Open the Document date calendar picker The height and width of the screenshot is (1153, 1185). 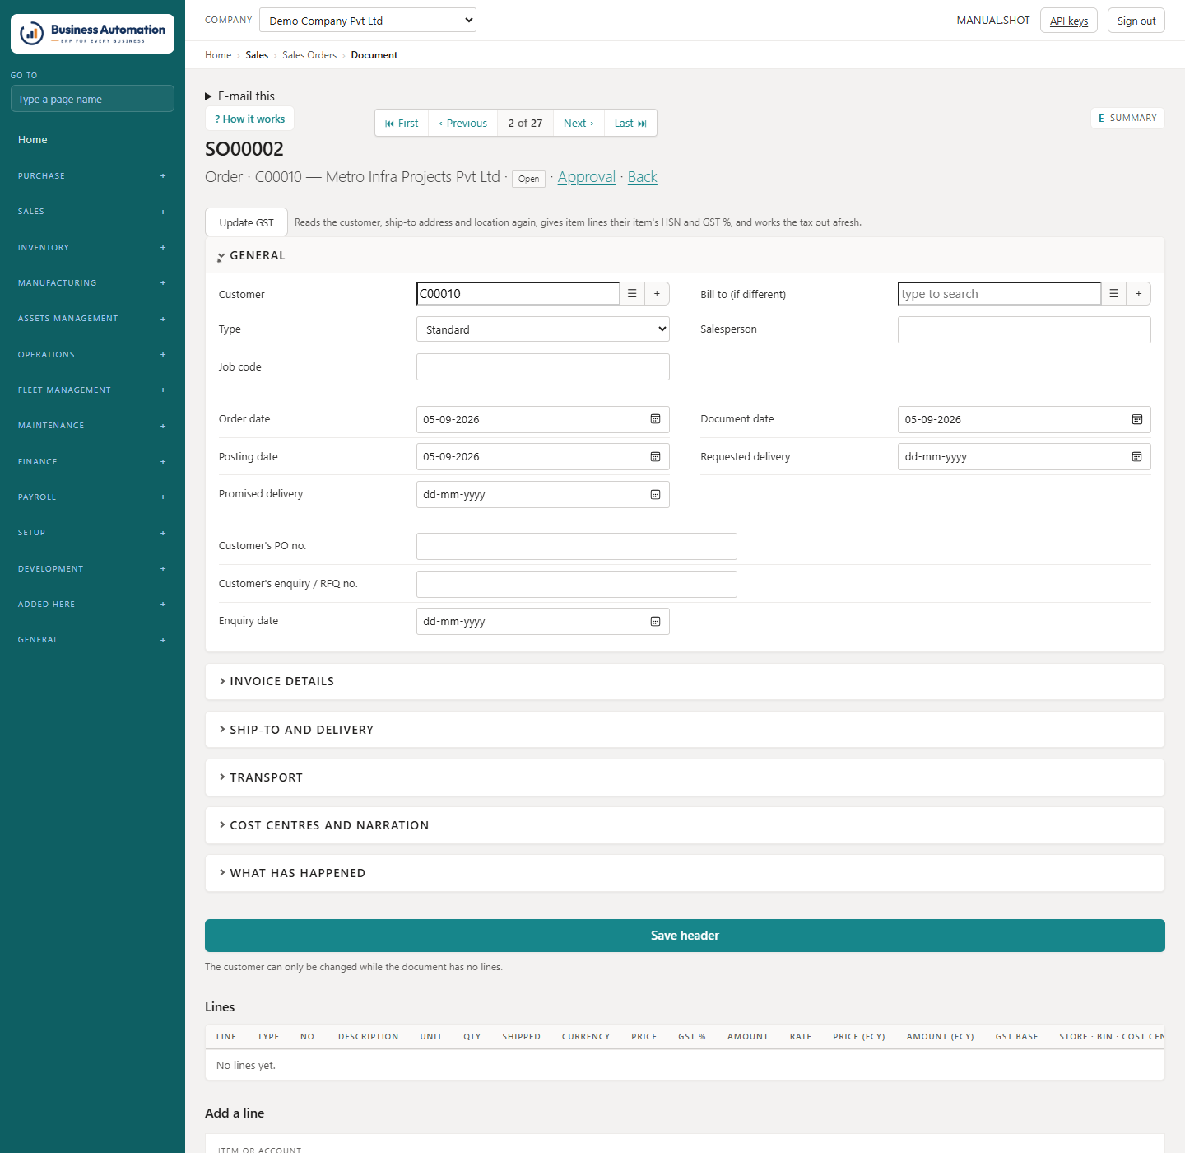(x=1136, y=419)
